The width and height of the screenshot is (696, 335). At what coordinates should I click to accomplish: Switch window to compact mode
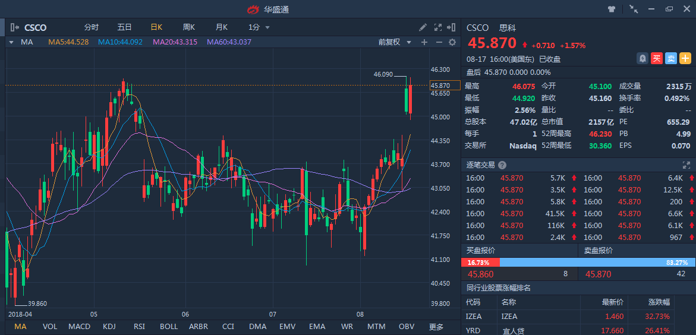pos(634,9)
